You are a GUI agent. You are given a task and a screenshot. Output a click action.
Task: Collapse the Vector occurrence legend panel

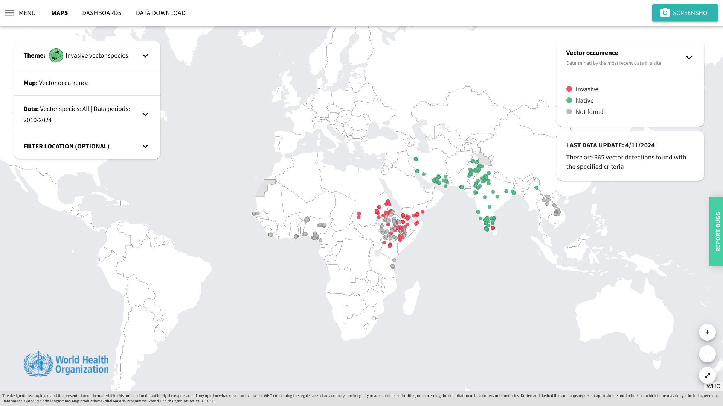tap(689, 58)
